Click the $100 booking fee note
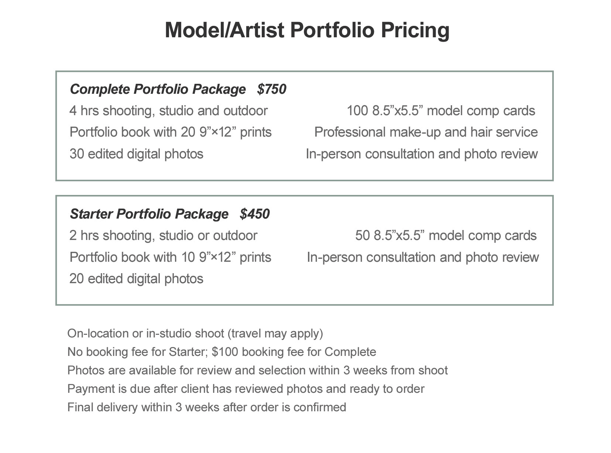This screenshot has height=453, width=611. coord(222,352)
